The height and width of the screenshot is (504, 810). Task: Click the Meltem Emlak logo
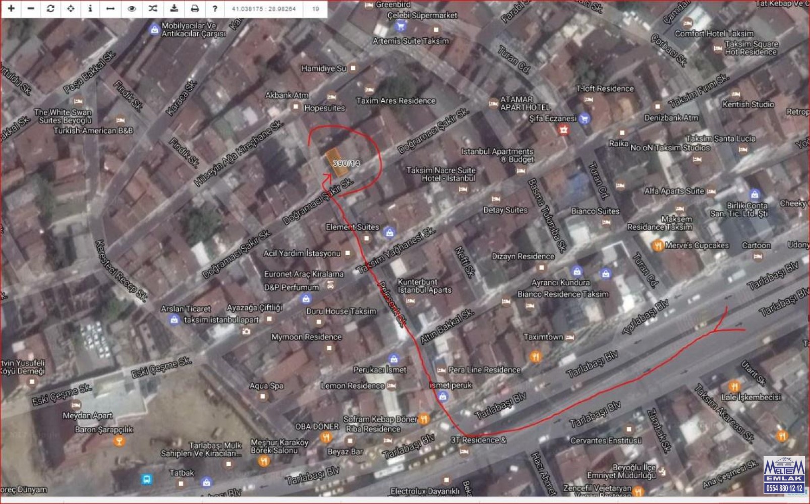(x=784, y=474)
